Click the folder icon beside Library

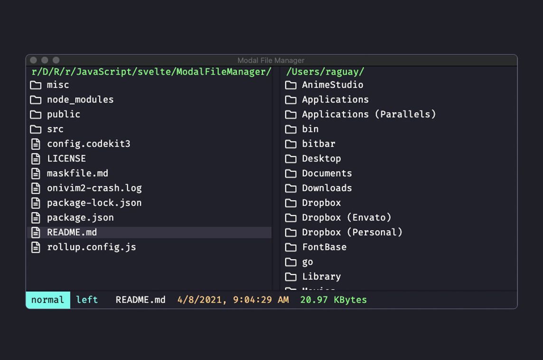point(290,276)
